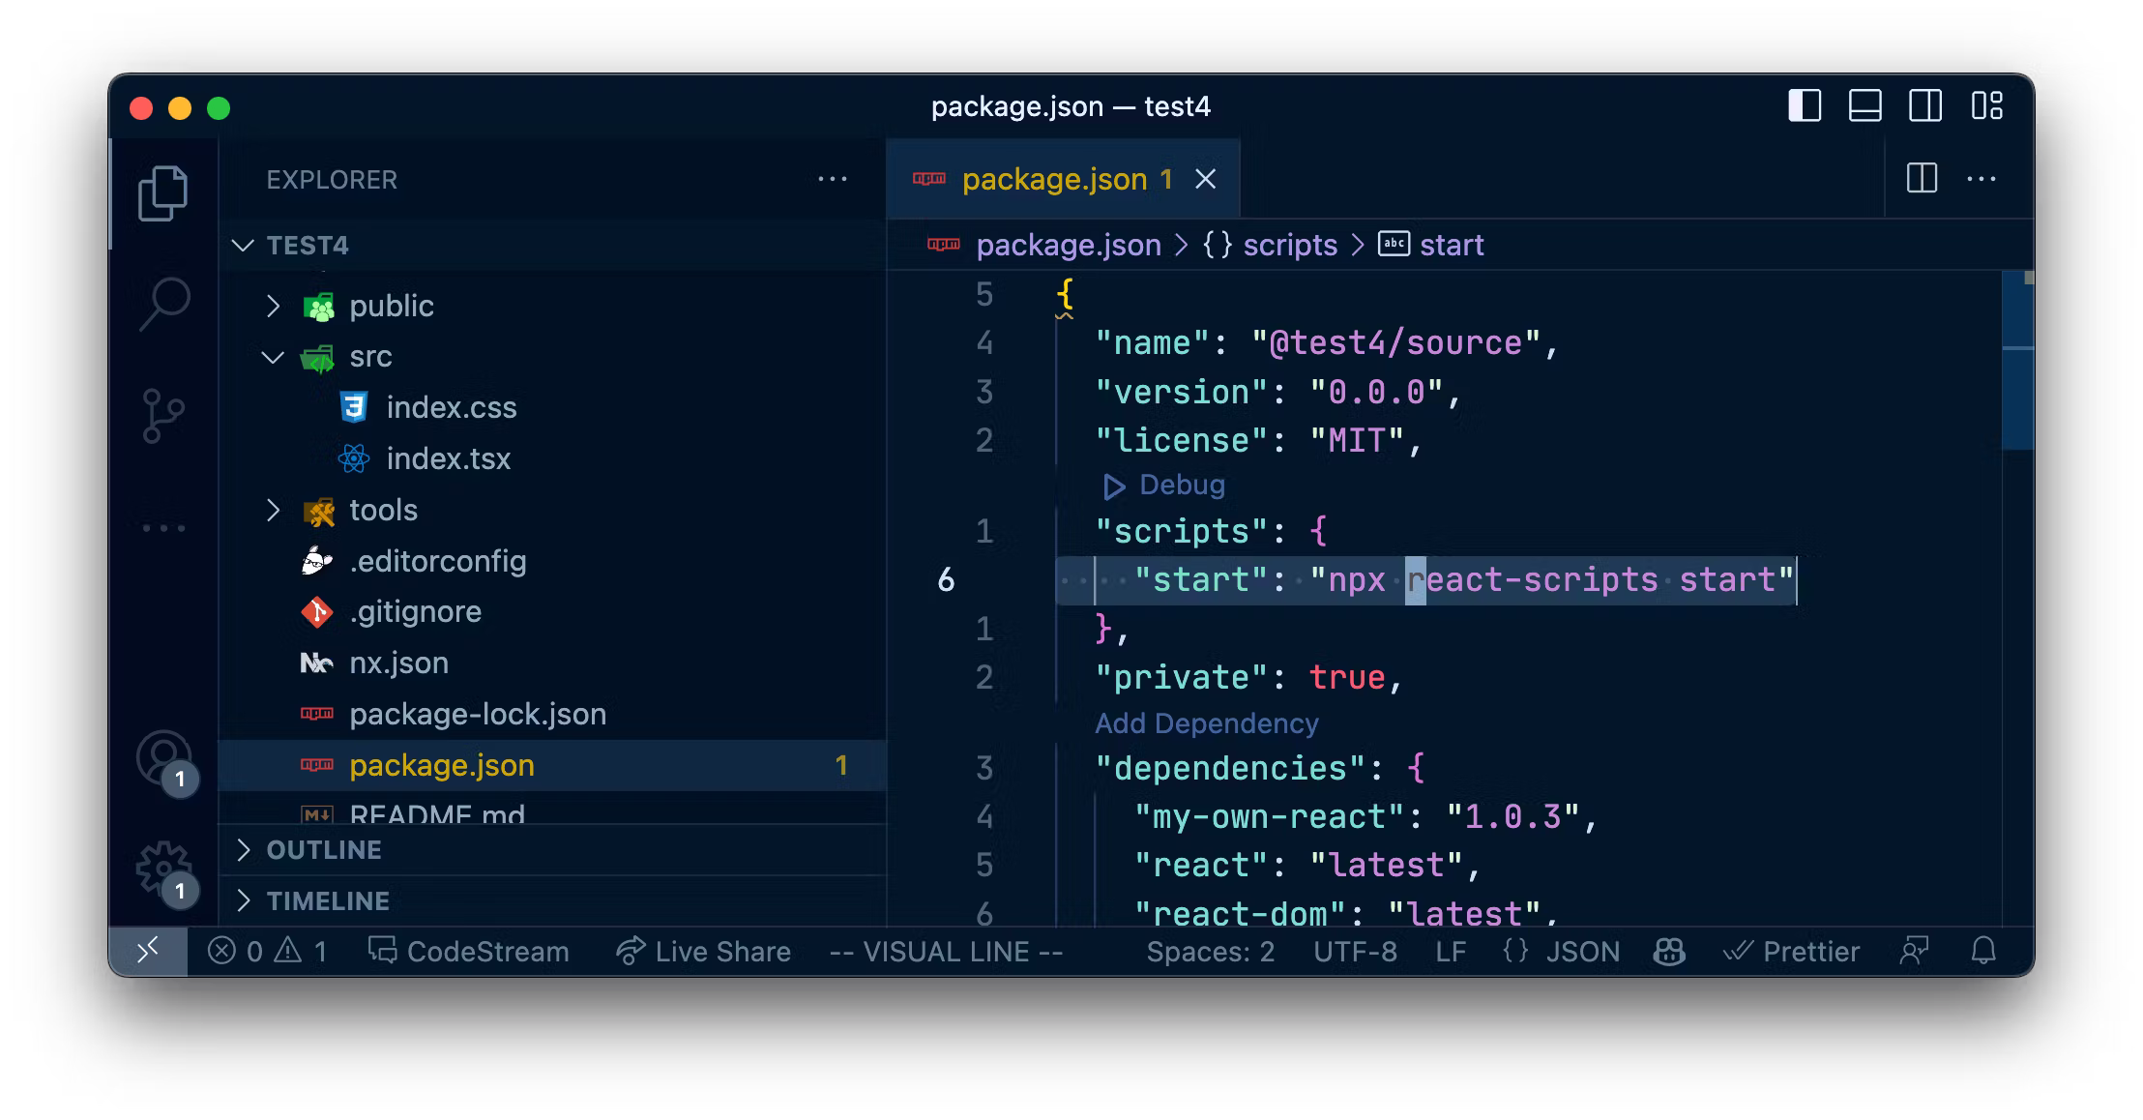Split the editor to the right

(x=1922, y=179)
